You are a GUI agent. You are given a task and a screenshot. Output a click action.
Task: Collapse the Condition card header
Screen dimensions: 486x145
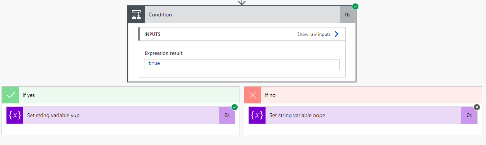coord(242,14)
